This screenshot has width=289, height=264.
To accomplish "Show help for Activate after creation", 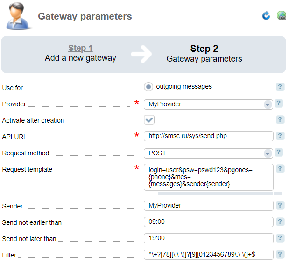I will pyautogui.click(x=280, y=120).
